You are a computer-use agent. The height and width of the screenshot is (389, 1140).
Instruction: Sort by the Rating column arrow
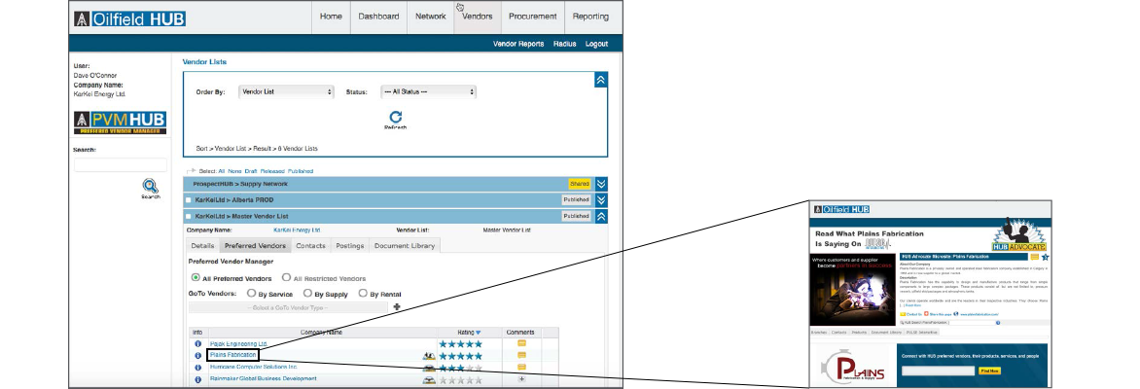tap(479, 333)
